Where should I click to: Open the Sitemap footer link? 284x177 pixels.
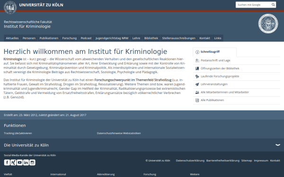point(247,160)
